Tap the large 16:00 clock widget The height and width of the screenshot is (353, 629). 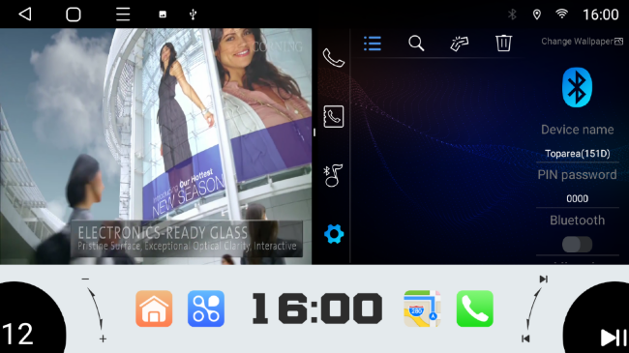coord(316,309)
